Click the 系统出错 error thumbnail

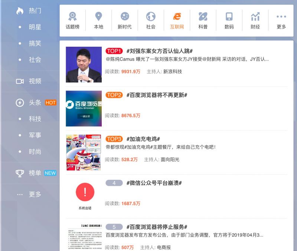85,196
